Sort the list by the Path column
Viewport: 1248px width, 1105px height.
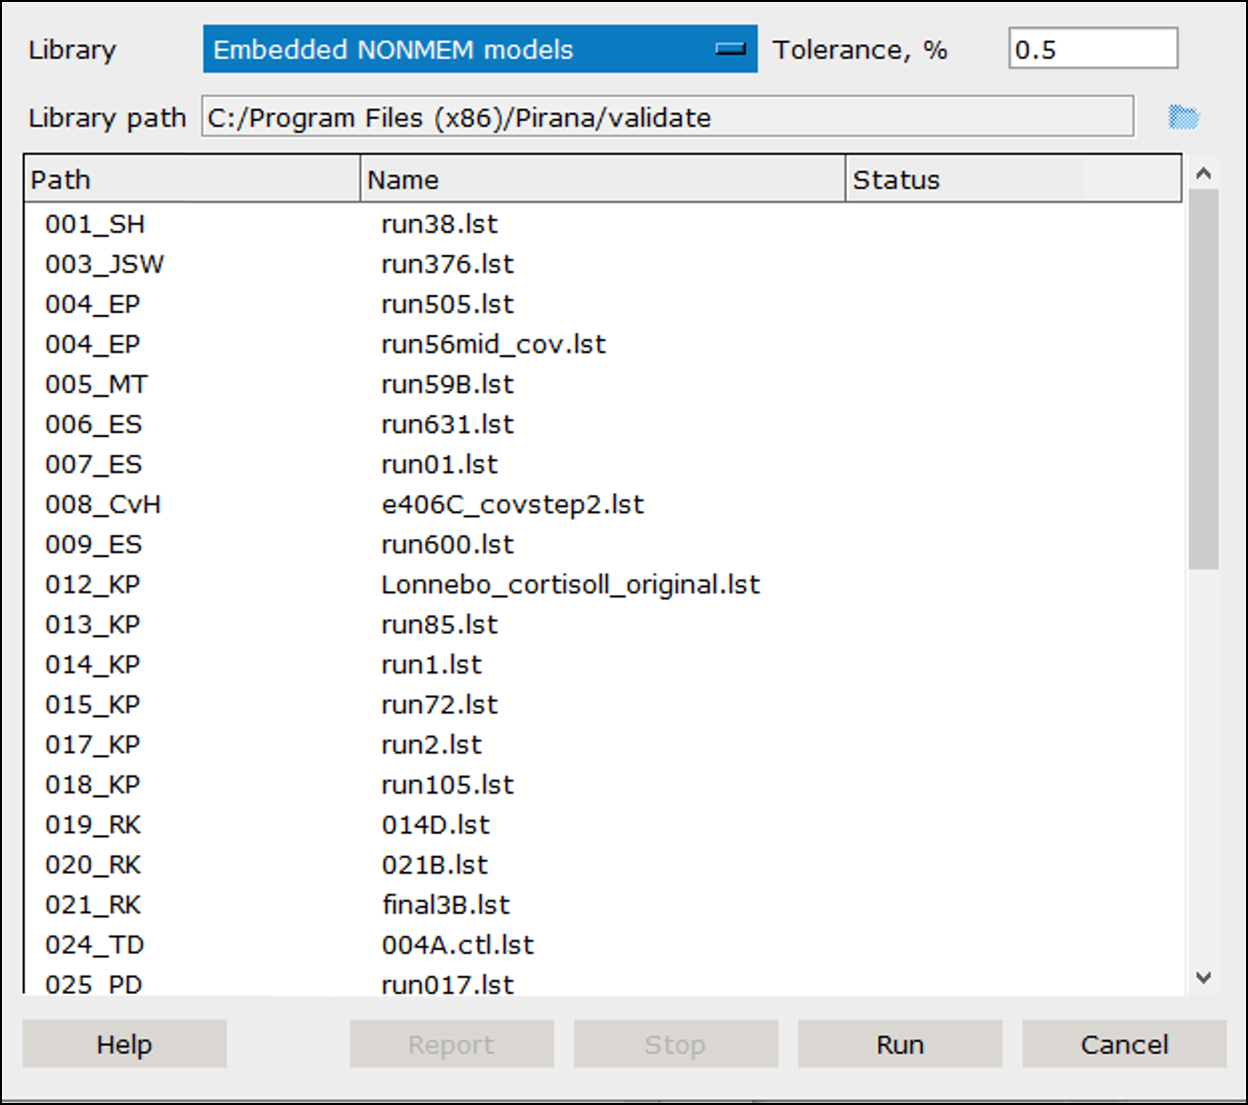point(192,178)
